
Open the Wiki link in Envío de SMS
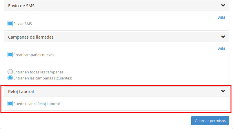(221, 18)
